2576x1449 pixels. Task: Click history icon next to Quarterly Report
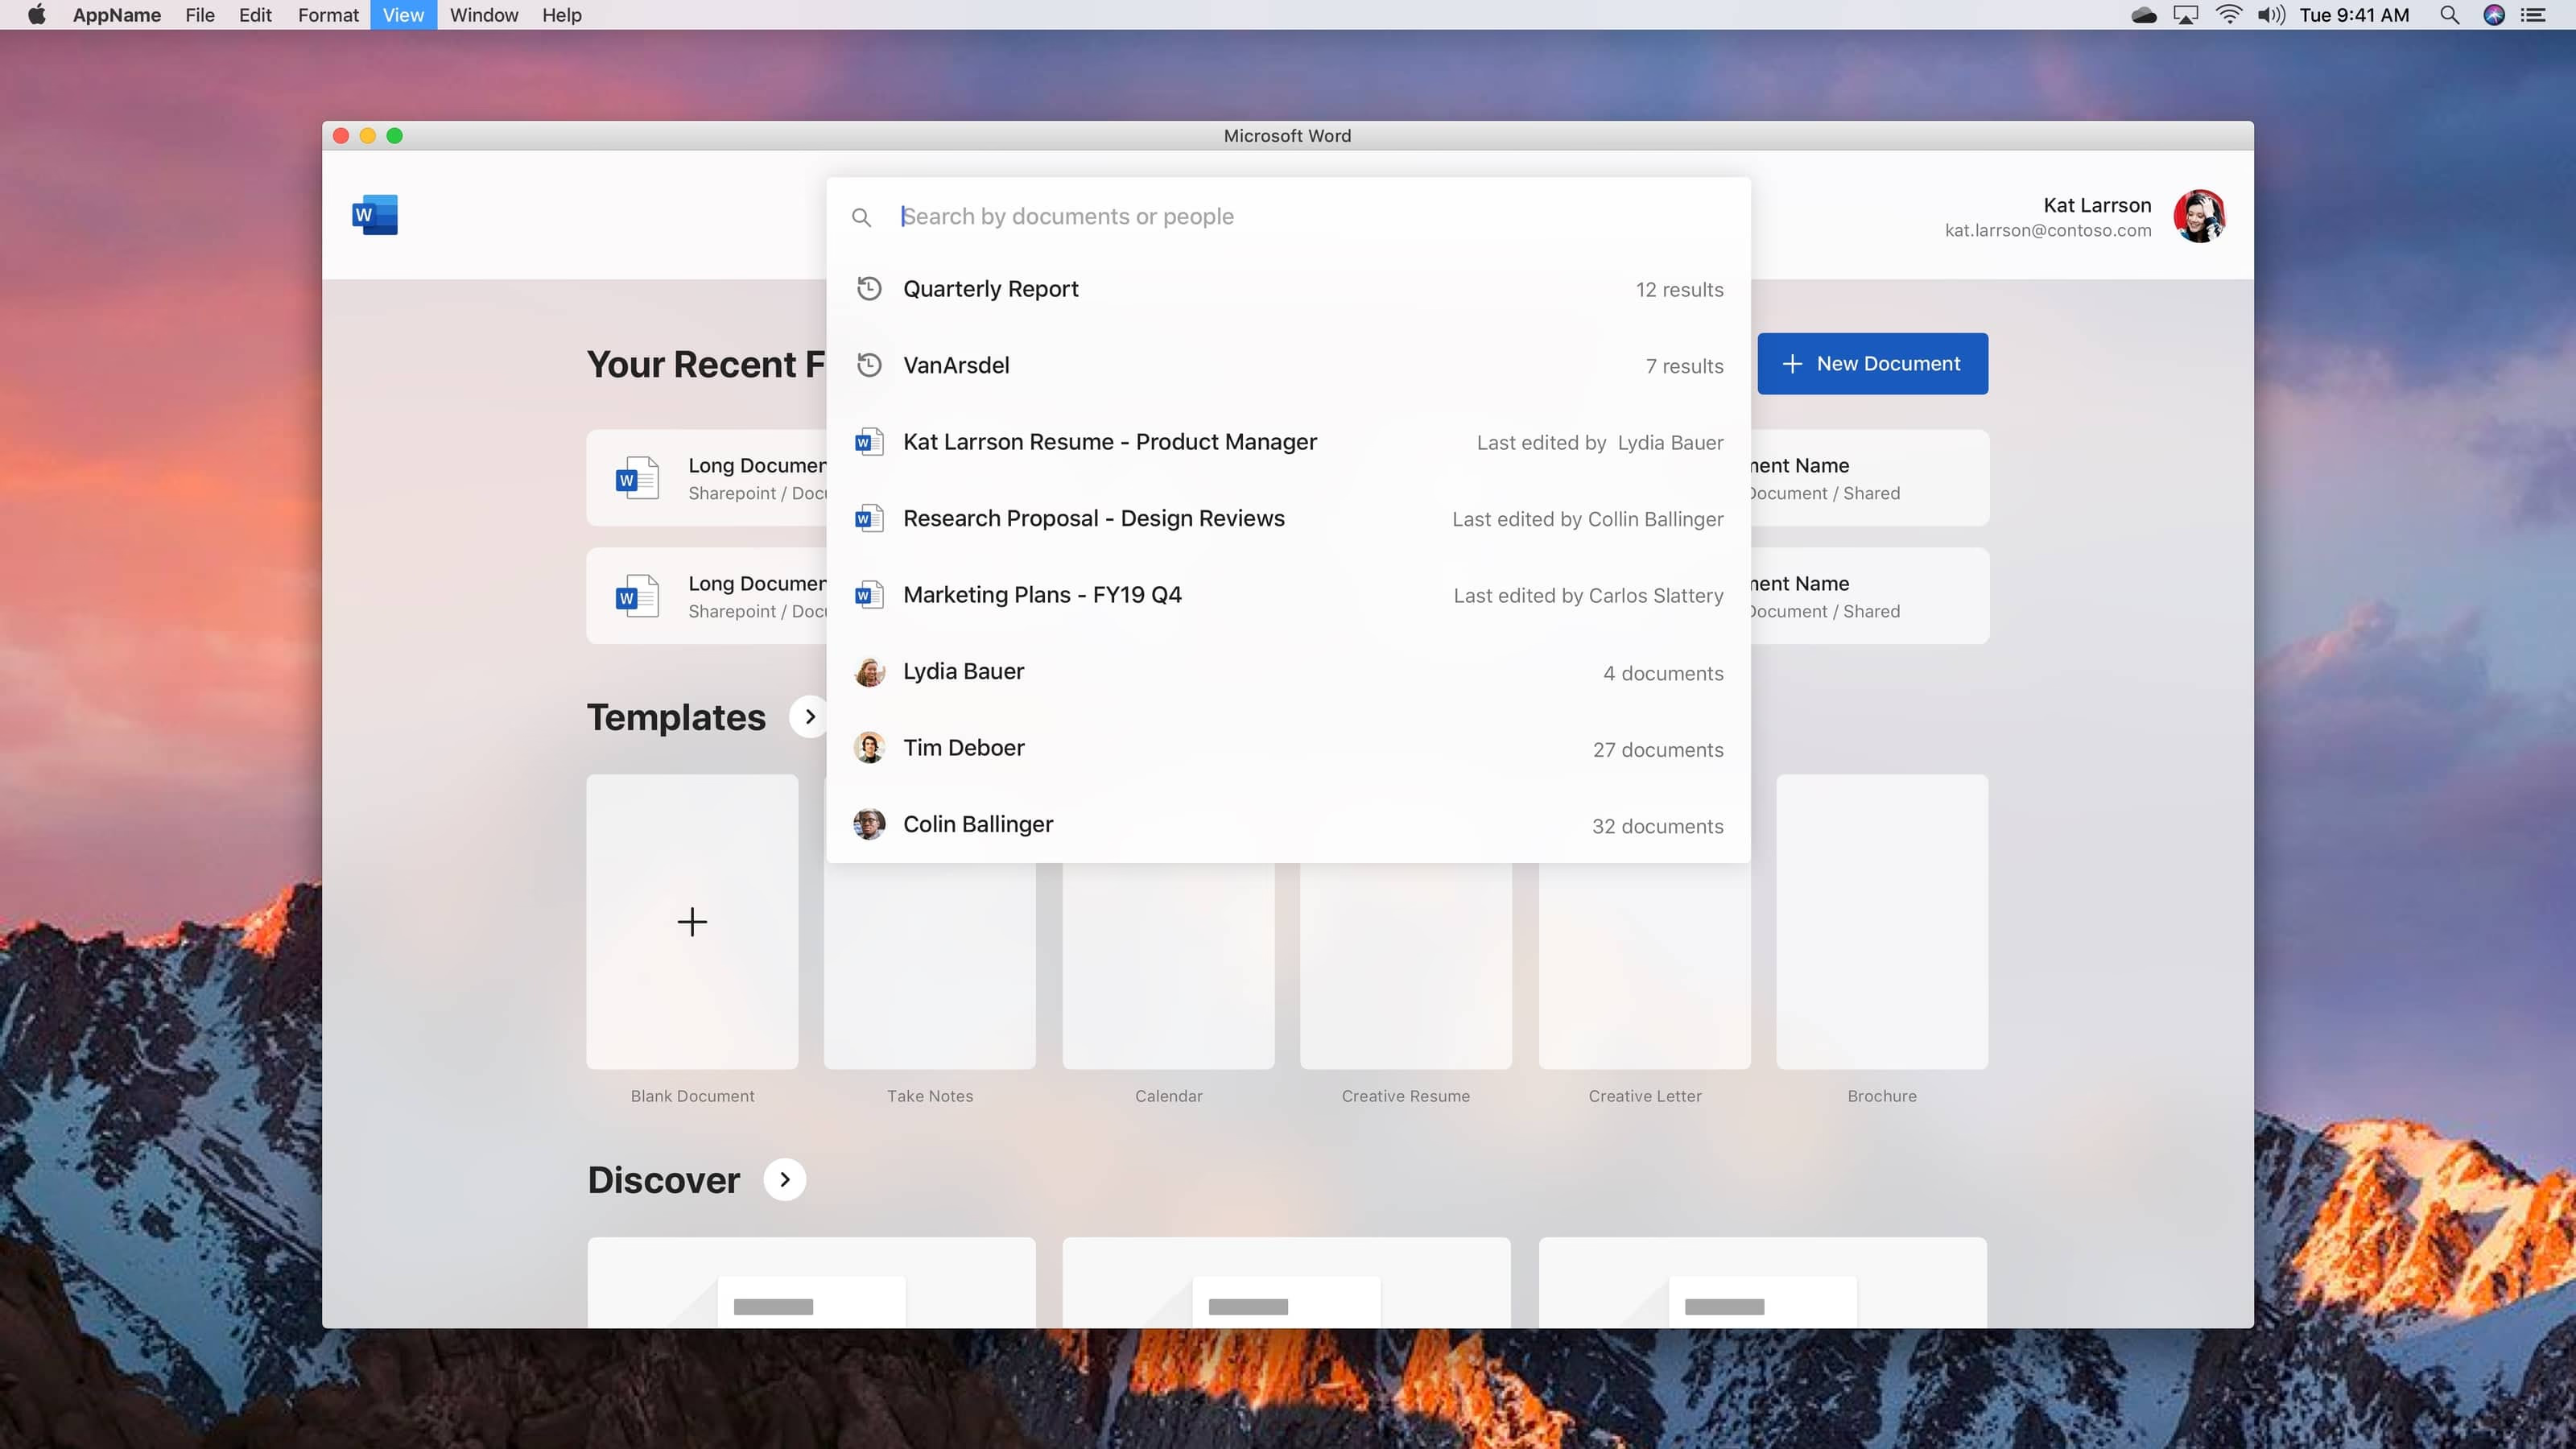(869, 289)
